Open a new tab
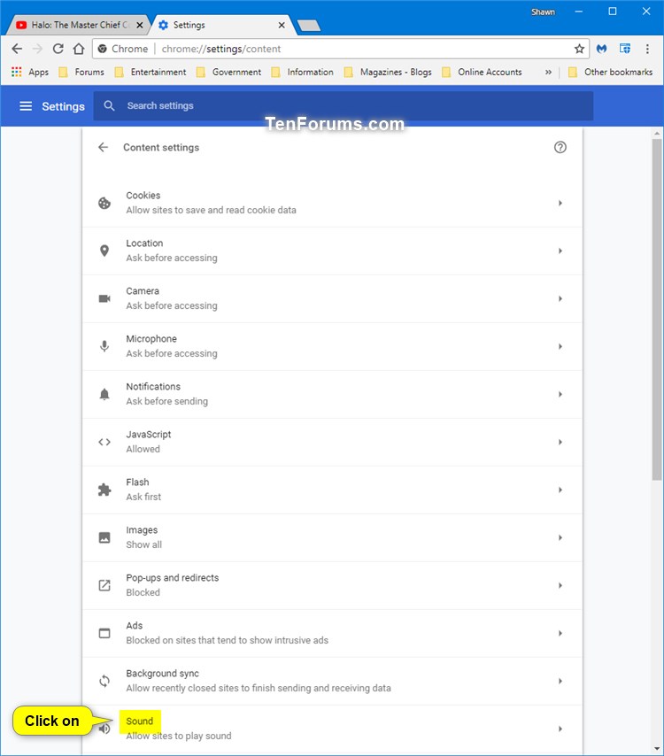This screenshot has width=664, height=756. [309, 26]
